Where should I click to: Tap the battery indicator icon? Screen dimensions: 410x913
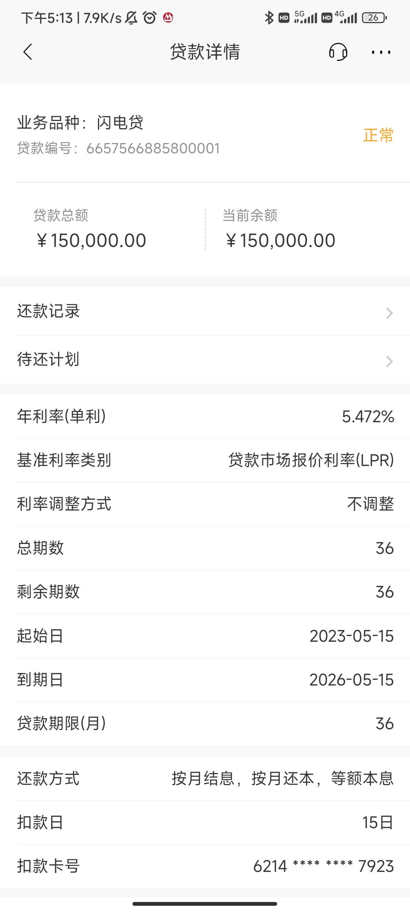(x=374, y=17)
